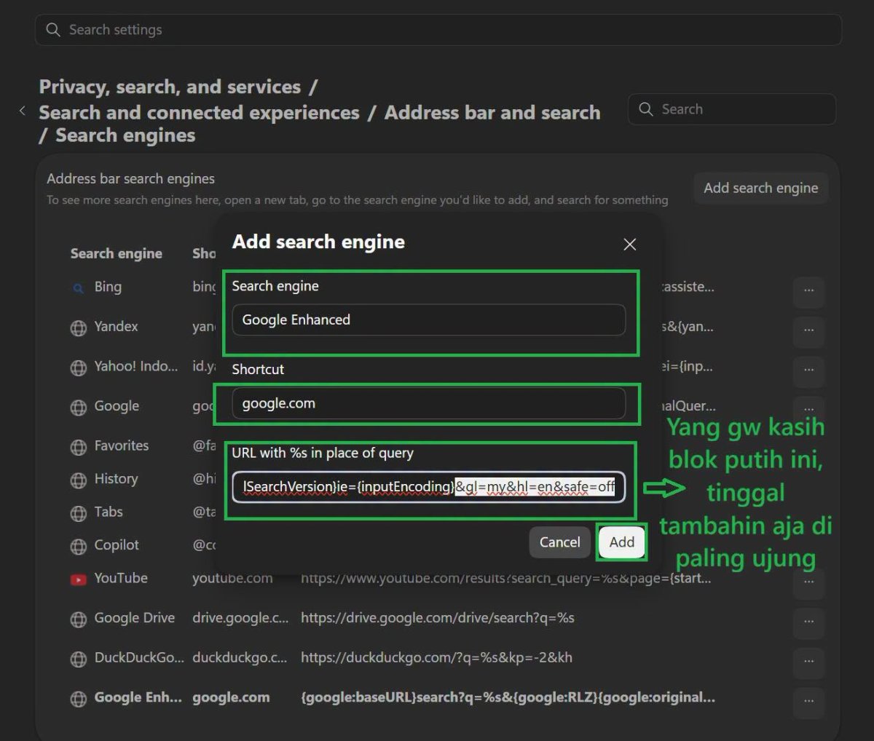Select the Copilot entry in the list
This screenshot has height=741, width=874.
pos(117,545)
